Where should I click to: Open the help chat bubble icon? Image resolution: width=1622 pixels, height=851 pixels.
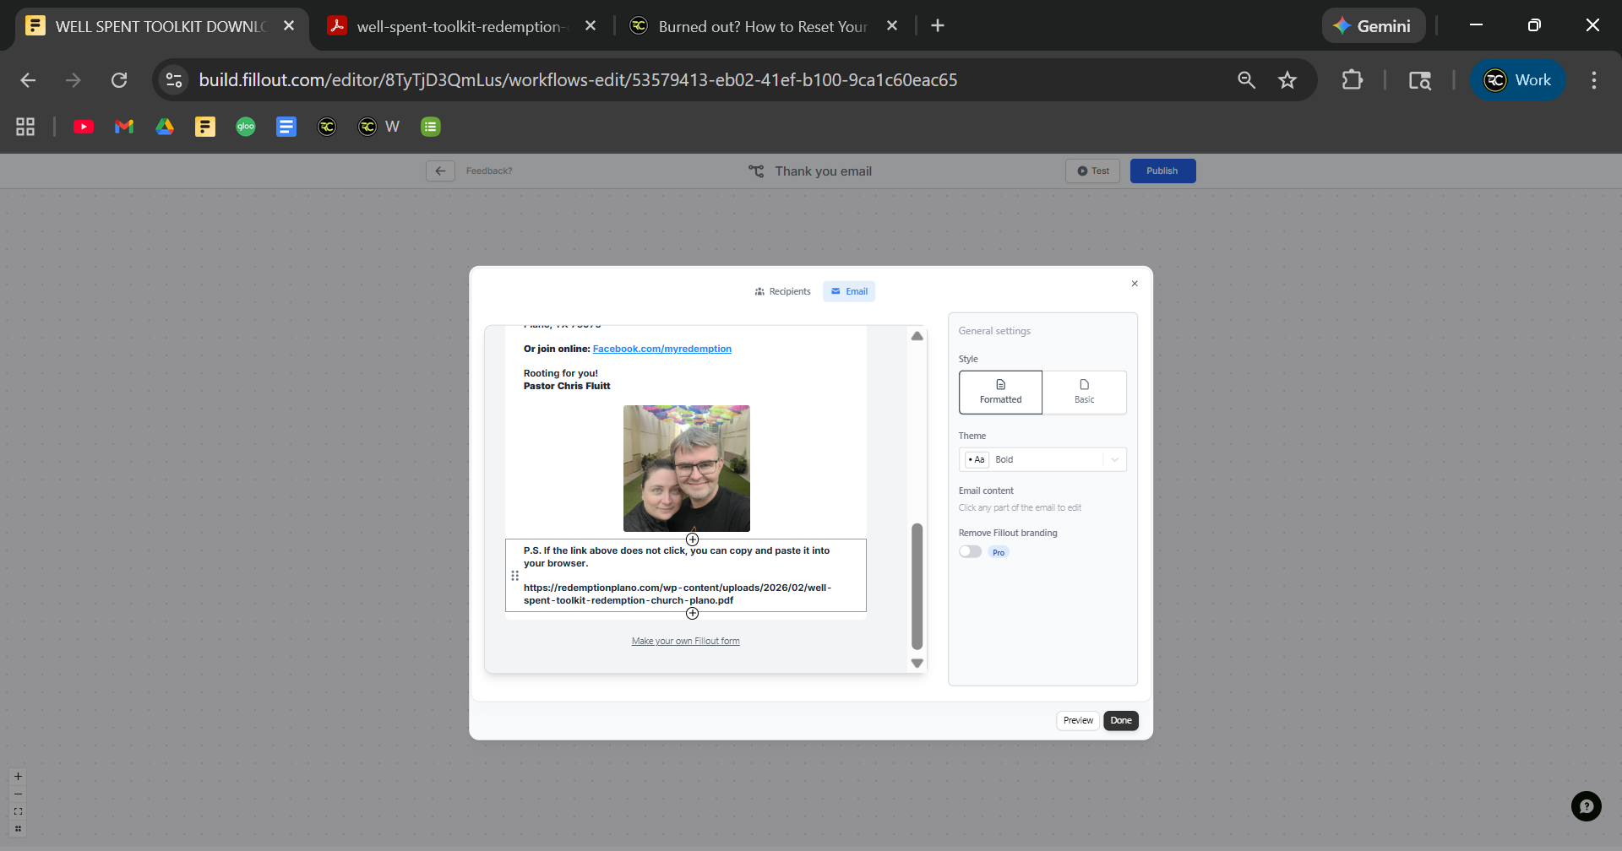point(1586,806)
